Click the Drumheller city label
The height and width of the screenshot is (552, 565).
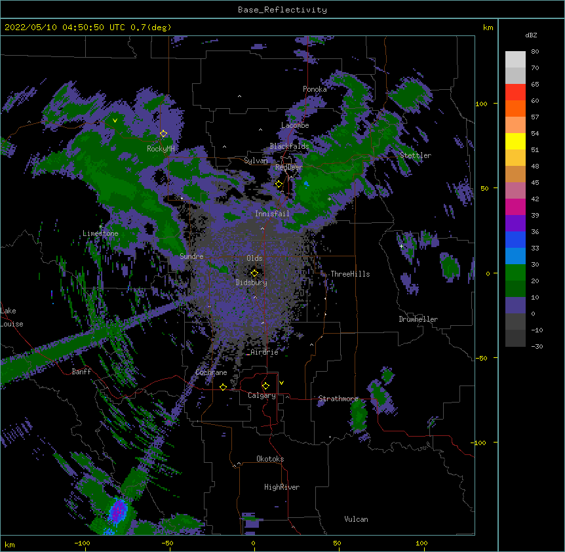(418, 319)
